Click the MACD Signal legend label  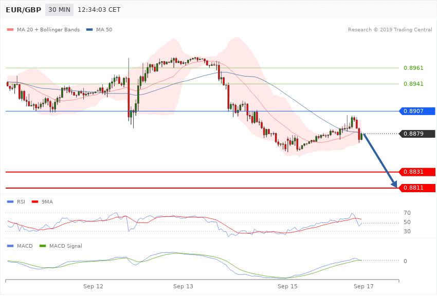pos(66,246)
